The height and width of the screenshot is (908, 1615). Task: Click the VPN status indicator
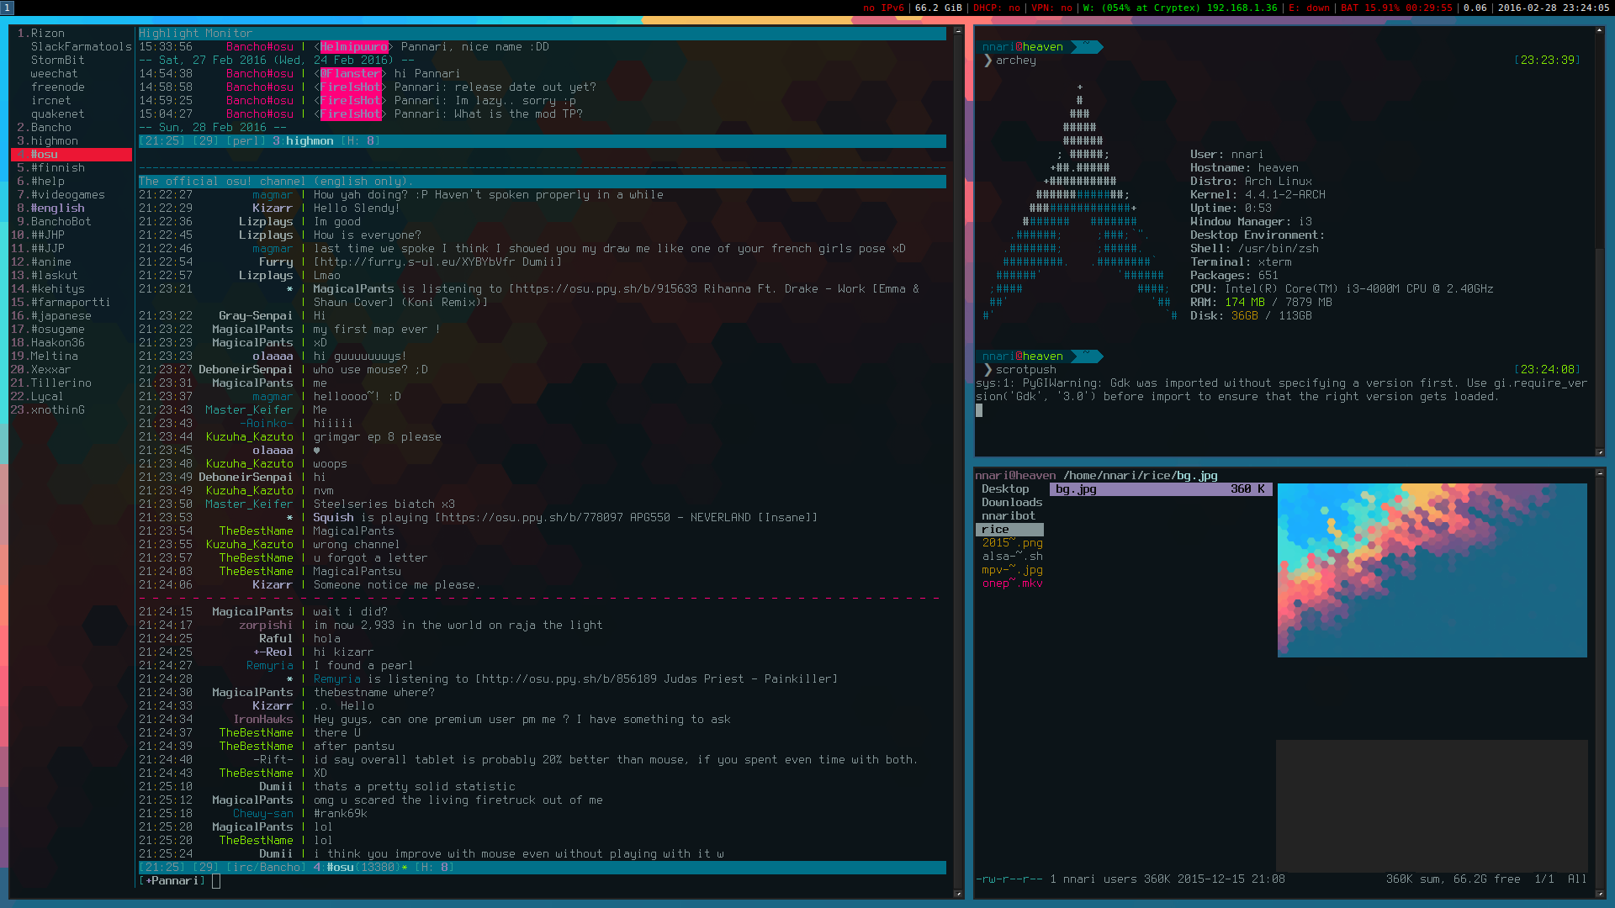coord(1051,8)
